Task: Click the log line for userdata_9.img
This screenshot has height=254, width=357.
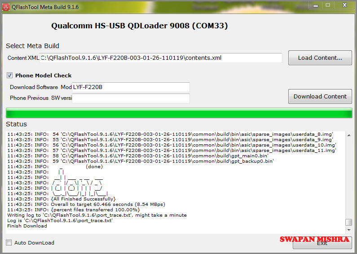Action: tap(170, 139)
